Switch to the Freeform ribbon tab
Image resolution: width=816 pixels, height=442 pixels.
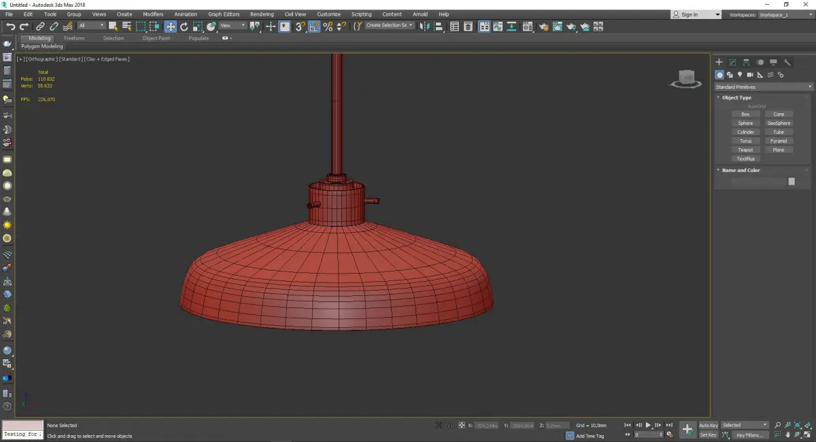[74, 38]
